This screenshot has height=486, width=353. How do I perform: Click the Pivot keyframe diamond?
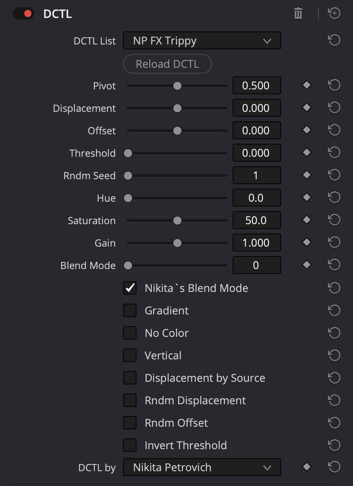click(x=307, y=85)
